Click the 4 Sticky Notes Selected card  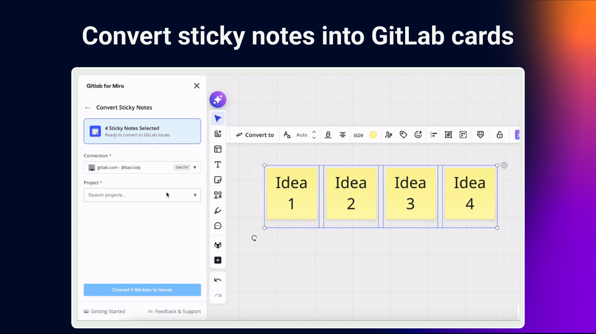click(142, 131)
